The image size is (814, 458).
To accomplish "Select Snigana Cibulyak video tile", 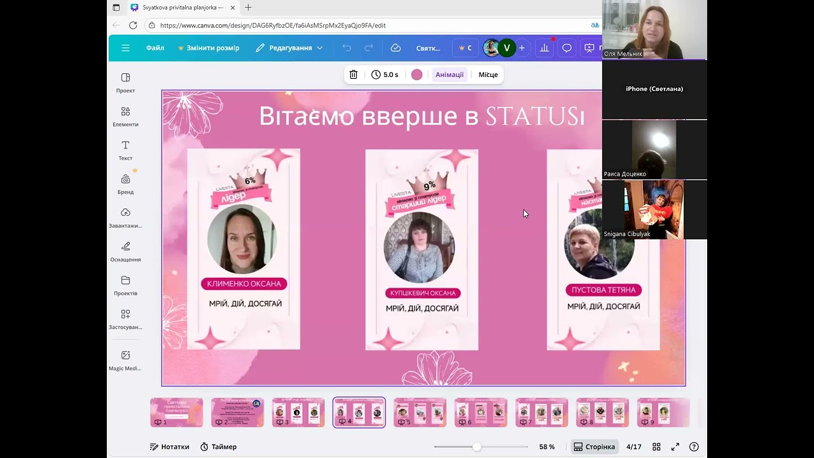I will 654,209.
